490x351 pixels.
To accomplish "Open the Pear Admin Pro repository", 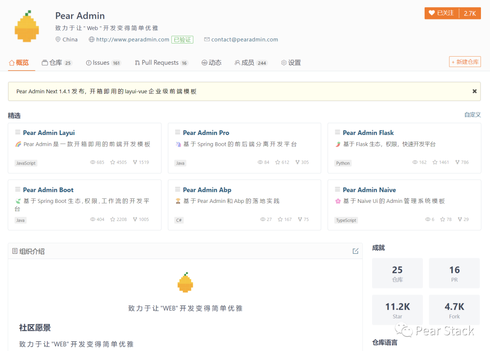I will tap(206, 133).
